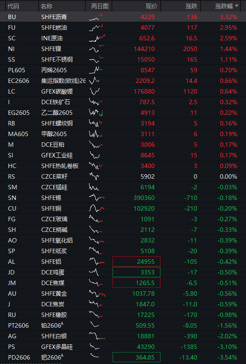
Task: Select the boxed DCE鸡蛋 price 3353
Action: [x=137, y=272]
